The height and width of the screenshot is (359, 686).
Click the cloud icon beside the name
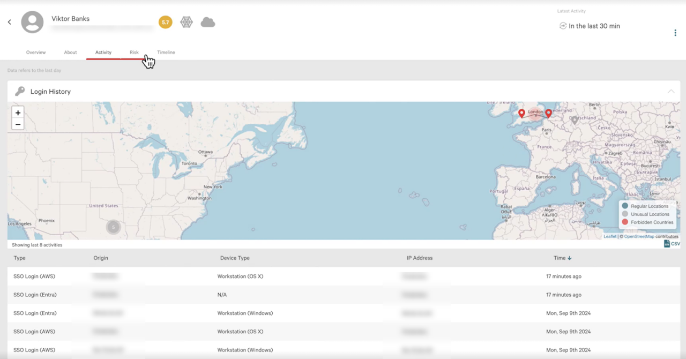click(208, 22)
